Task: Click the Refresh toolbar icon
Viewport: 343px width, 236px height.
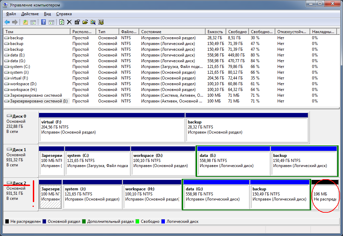Action: point(62,22)
